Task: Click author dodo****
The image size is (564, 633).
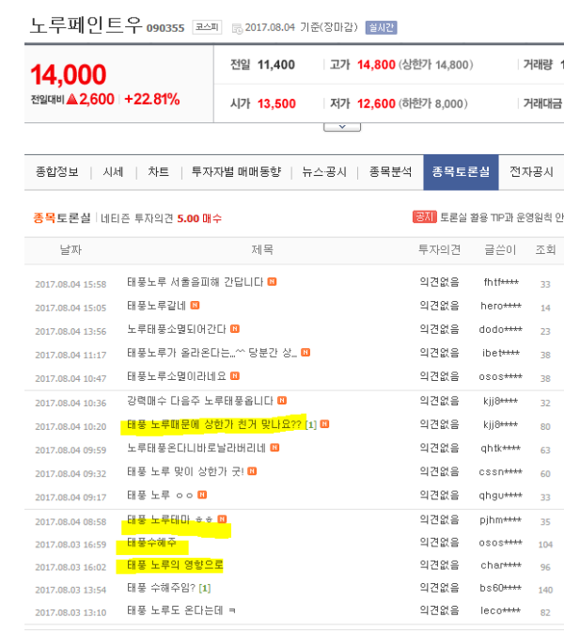Action: point(501,329)
